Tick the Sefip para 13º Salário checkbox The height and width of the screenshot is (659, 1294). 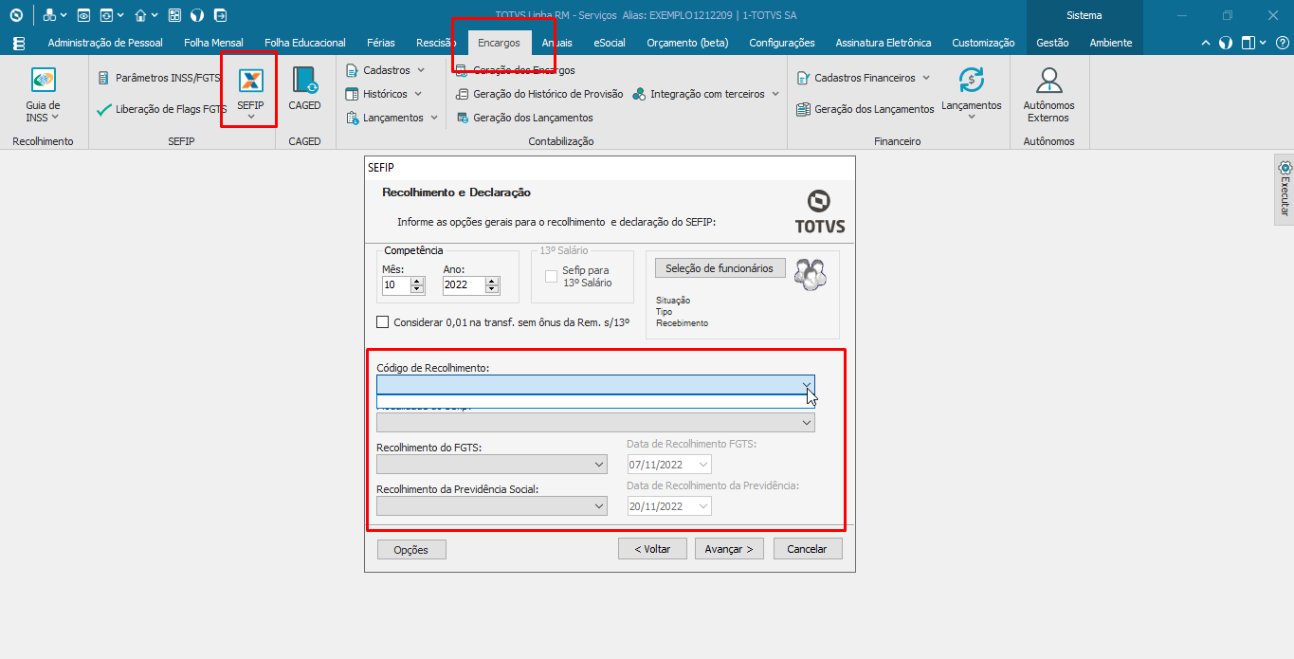click(x=552, y=276)
